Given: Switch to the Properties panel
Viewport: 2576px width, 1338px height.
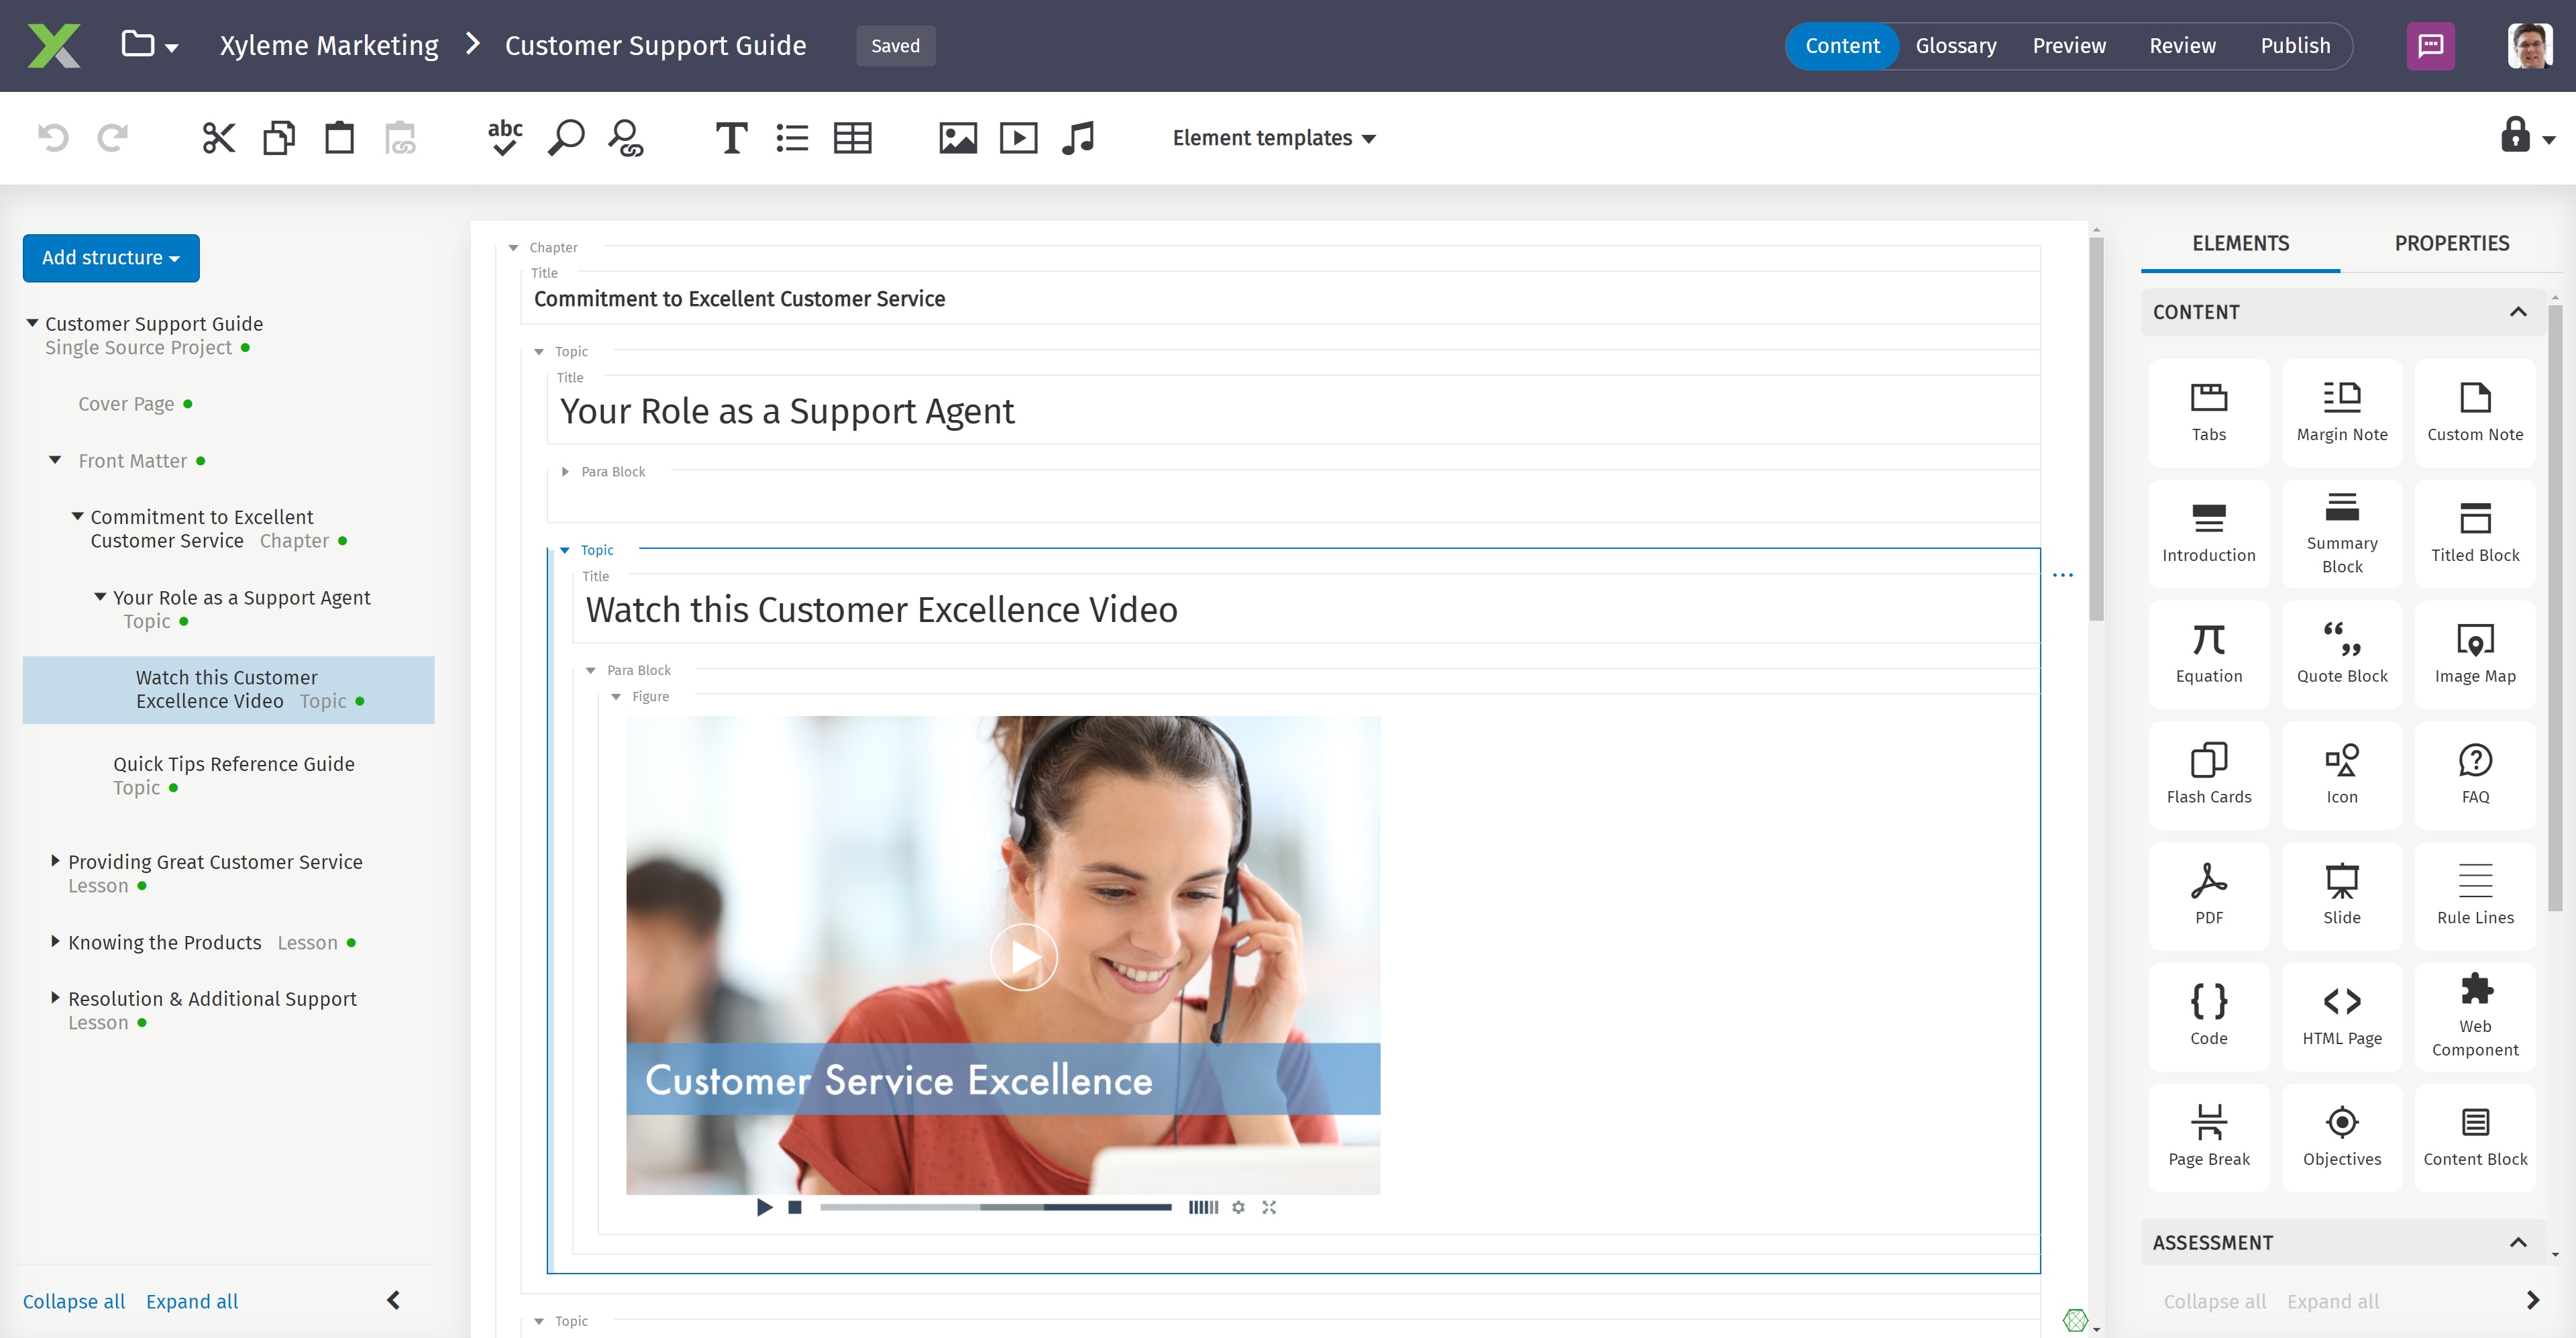Looking at the screenshot, I should pyautogui.click(x=2452, y=243).
